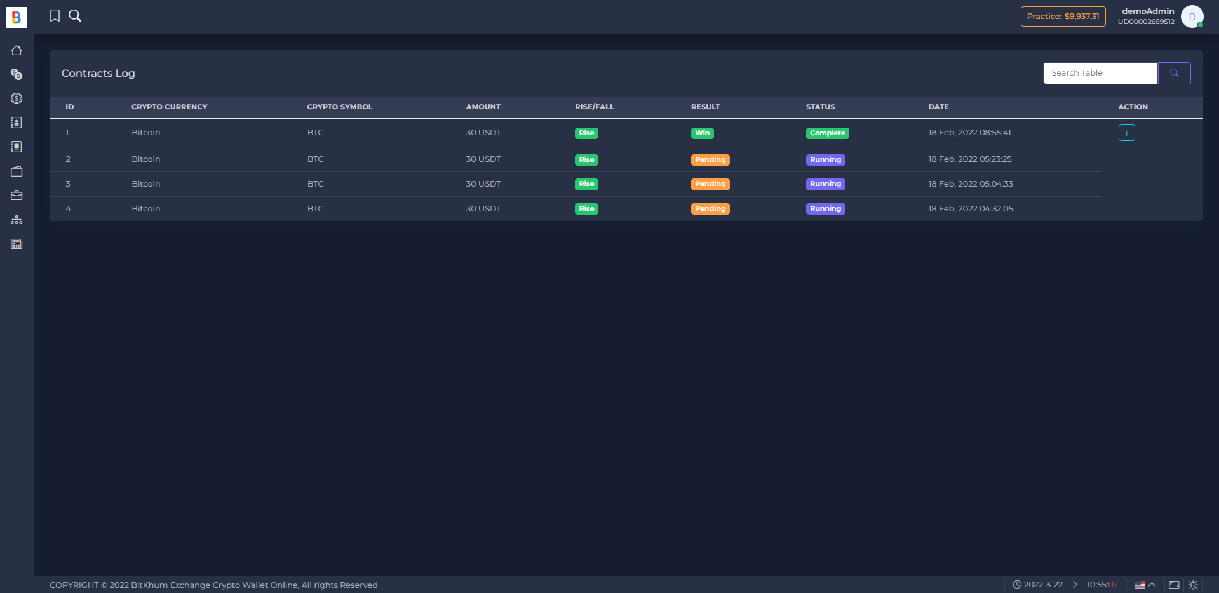
Task: Click the contact book sidebar icon
Action: pos(17,123)
